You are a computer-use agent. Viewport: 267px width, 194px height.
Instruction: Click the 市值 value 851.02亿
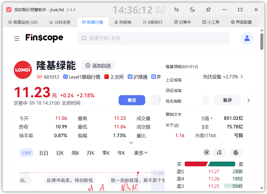click(x=233, y=118)
